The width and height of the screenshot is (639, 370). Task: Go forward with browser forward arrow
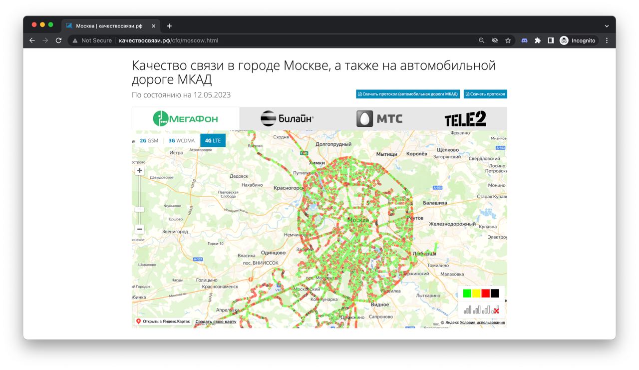pos(45,40)
